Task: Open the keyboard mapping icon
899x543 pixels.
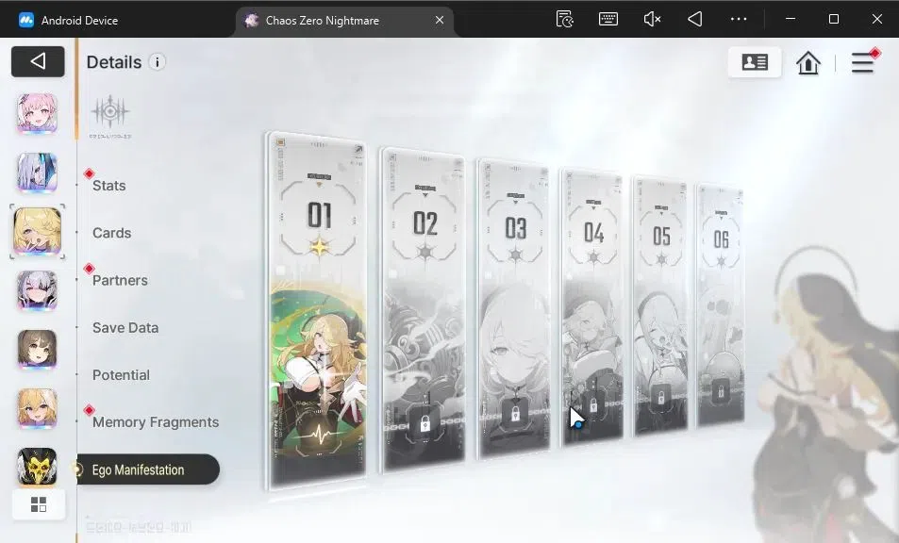Action: pos(608,20)
